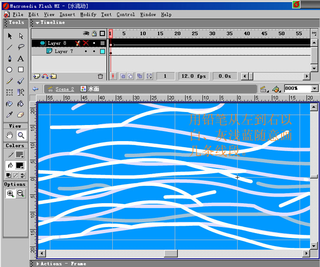Select the Hand tool
Image resolution: width=320 pixels, height=267 pixels.
point(10,135)
